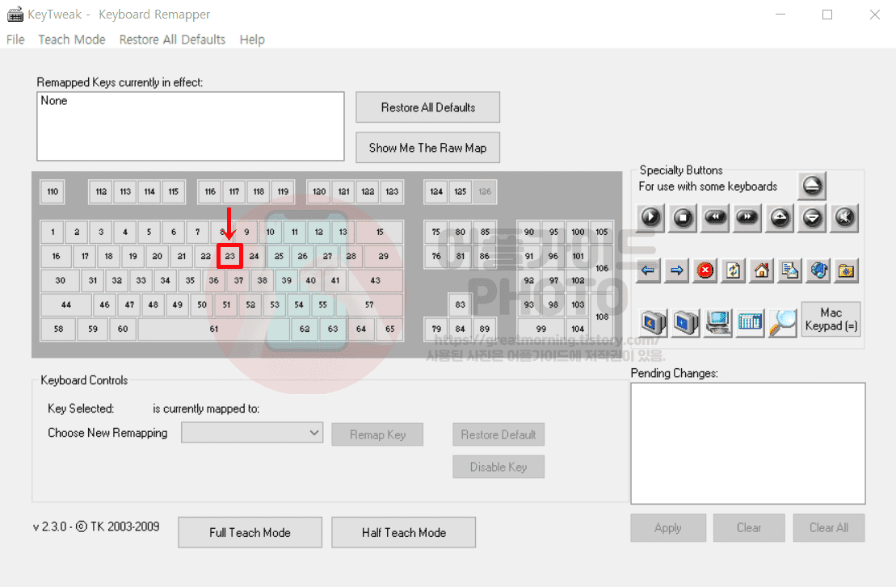
Task: Select the Next Track specialty button
Action: (747, 217)
